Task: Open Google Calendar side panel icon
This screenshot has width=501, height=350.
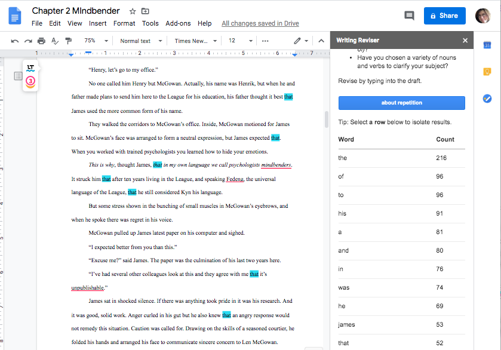Action: click(x=487, y=45)
